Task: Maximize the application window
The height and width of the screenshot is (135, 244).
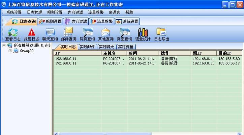Action: pyautogui.click(x=233, y=5)
